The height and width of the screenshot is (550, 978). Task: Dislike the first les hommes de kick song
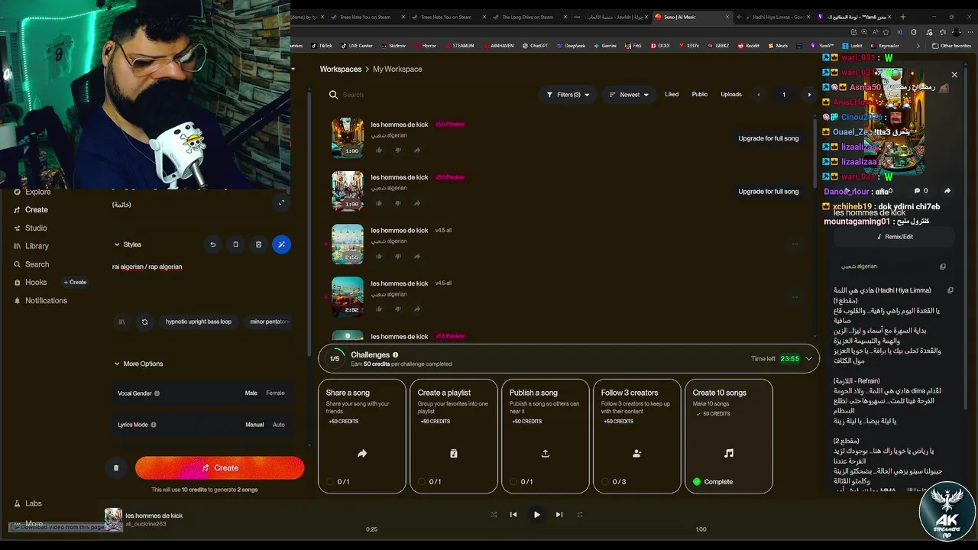[398, 150]
